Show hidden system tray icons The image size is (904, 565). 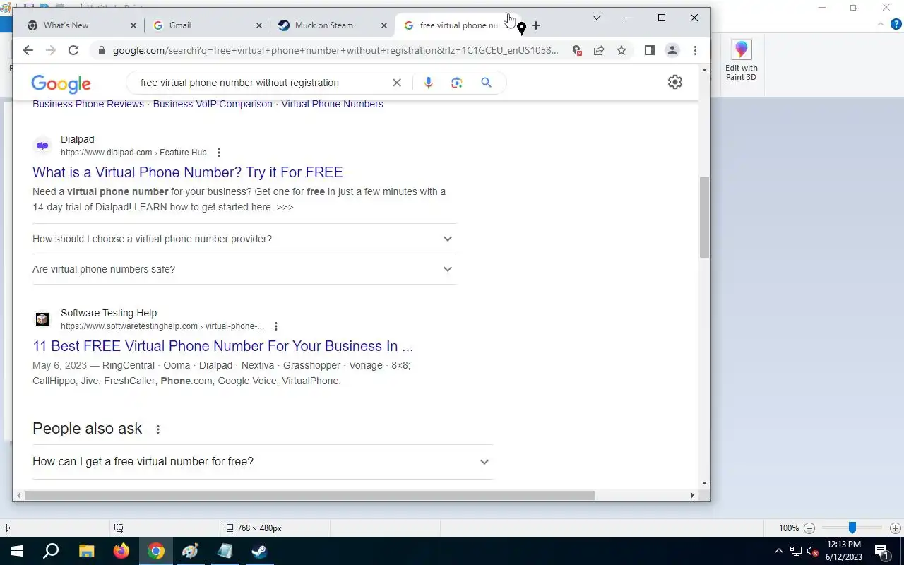(779, 551)
